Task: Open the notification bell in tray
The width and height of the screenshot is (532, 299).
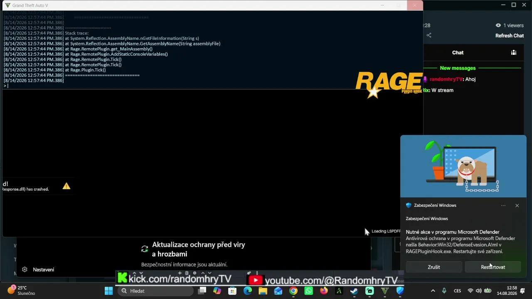Action: click(522, 291)
